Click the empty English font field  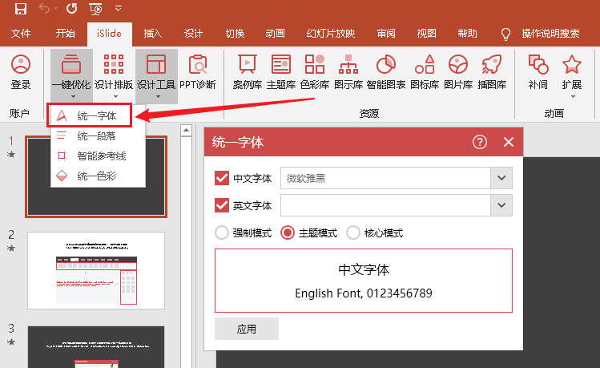click(385, 205)
